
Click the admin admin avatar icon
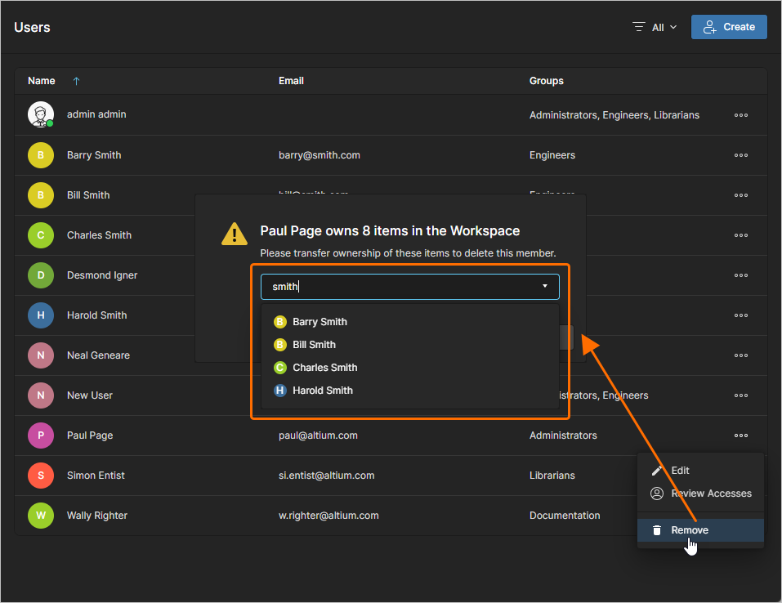point(40,114)
